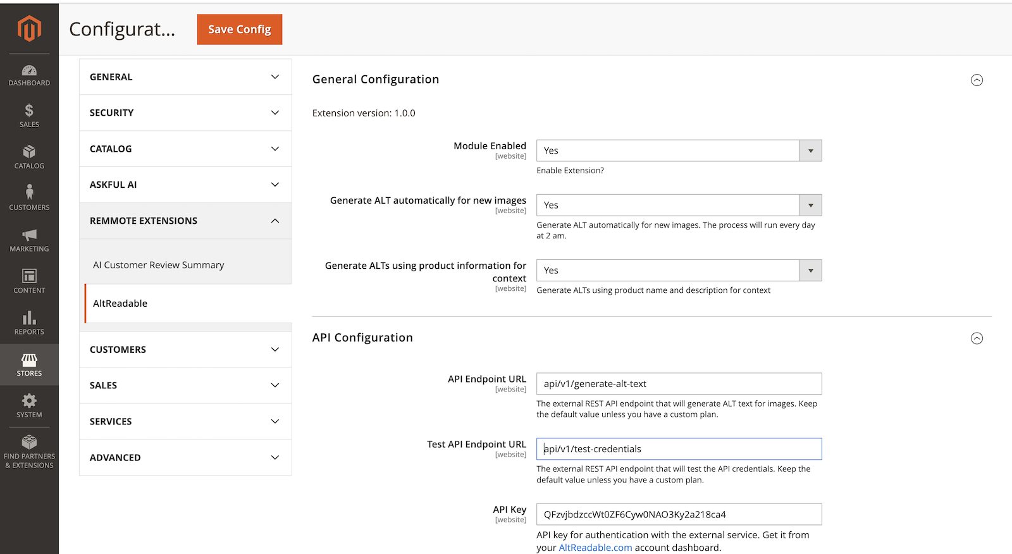This screenshot has width=1012, height=554.
Task: Click the Module Enabled label
Action: click(x=490, y=145)
